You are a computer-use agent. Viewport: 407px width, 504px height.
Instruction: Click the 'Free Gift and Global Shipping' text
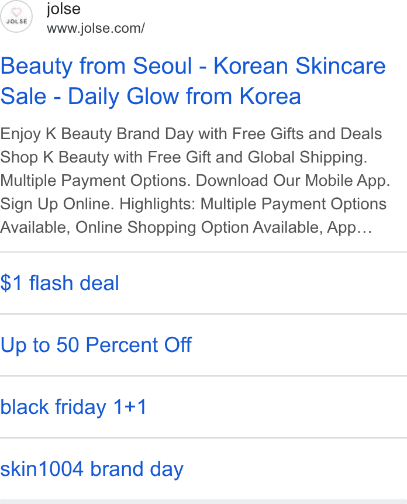257,157
